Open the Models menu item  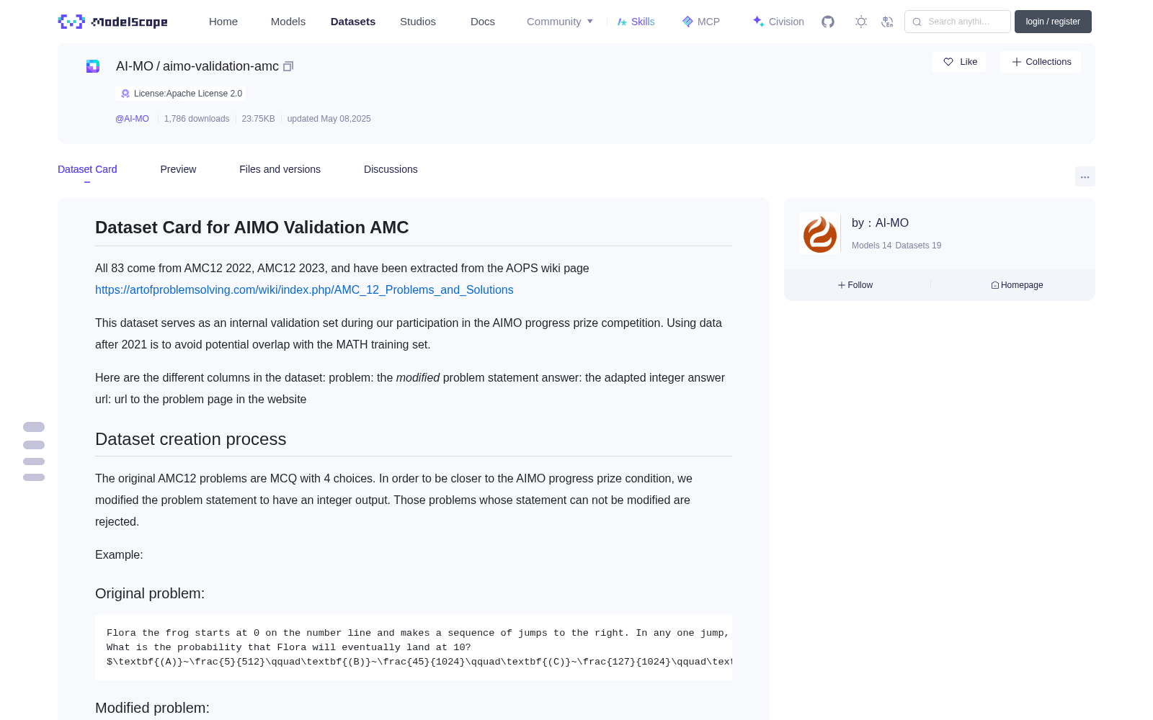tap(288, 22)
